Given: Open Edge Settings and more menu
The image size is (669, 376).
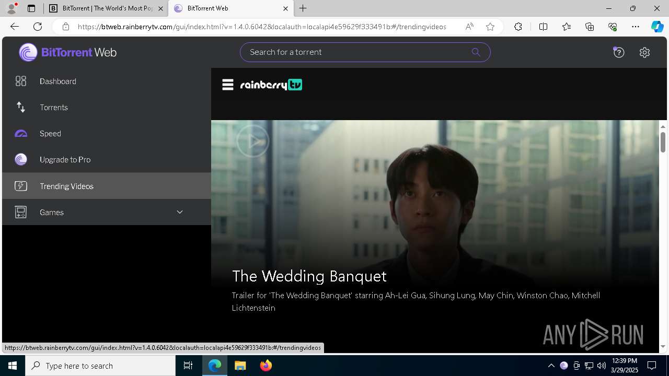Looking at the screenshot, I should point(636,27).
